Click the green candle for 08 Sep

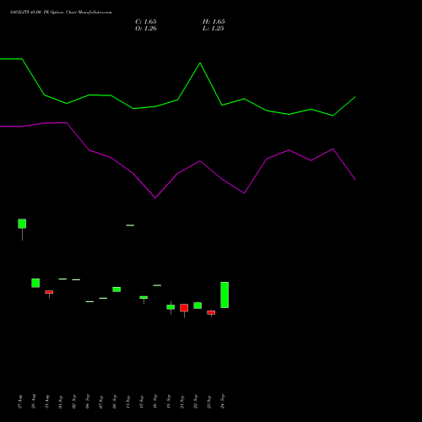coord(116,289)
